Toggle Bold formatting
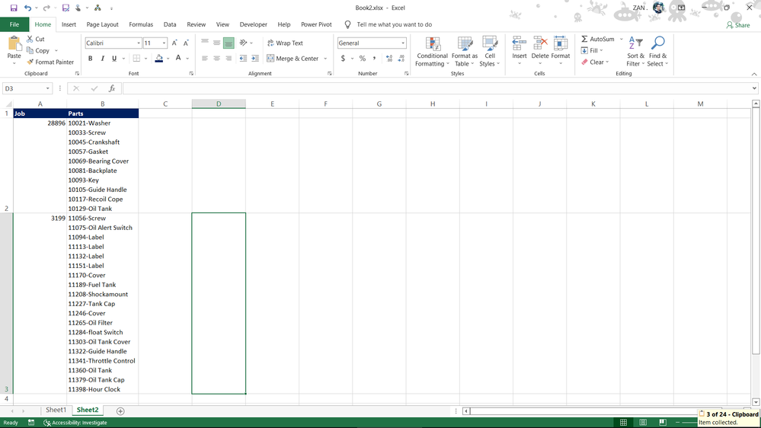The height and width of the screenshot is (428, 761). coord(91,58)
